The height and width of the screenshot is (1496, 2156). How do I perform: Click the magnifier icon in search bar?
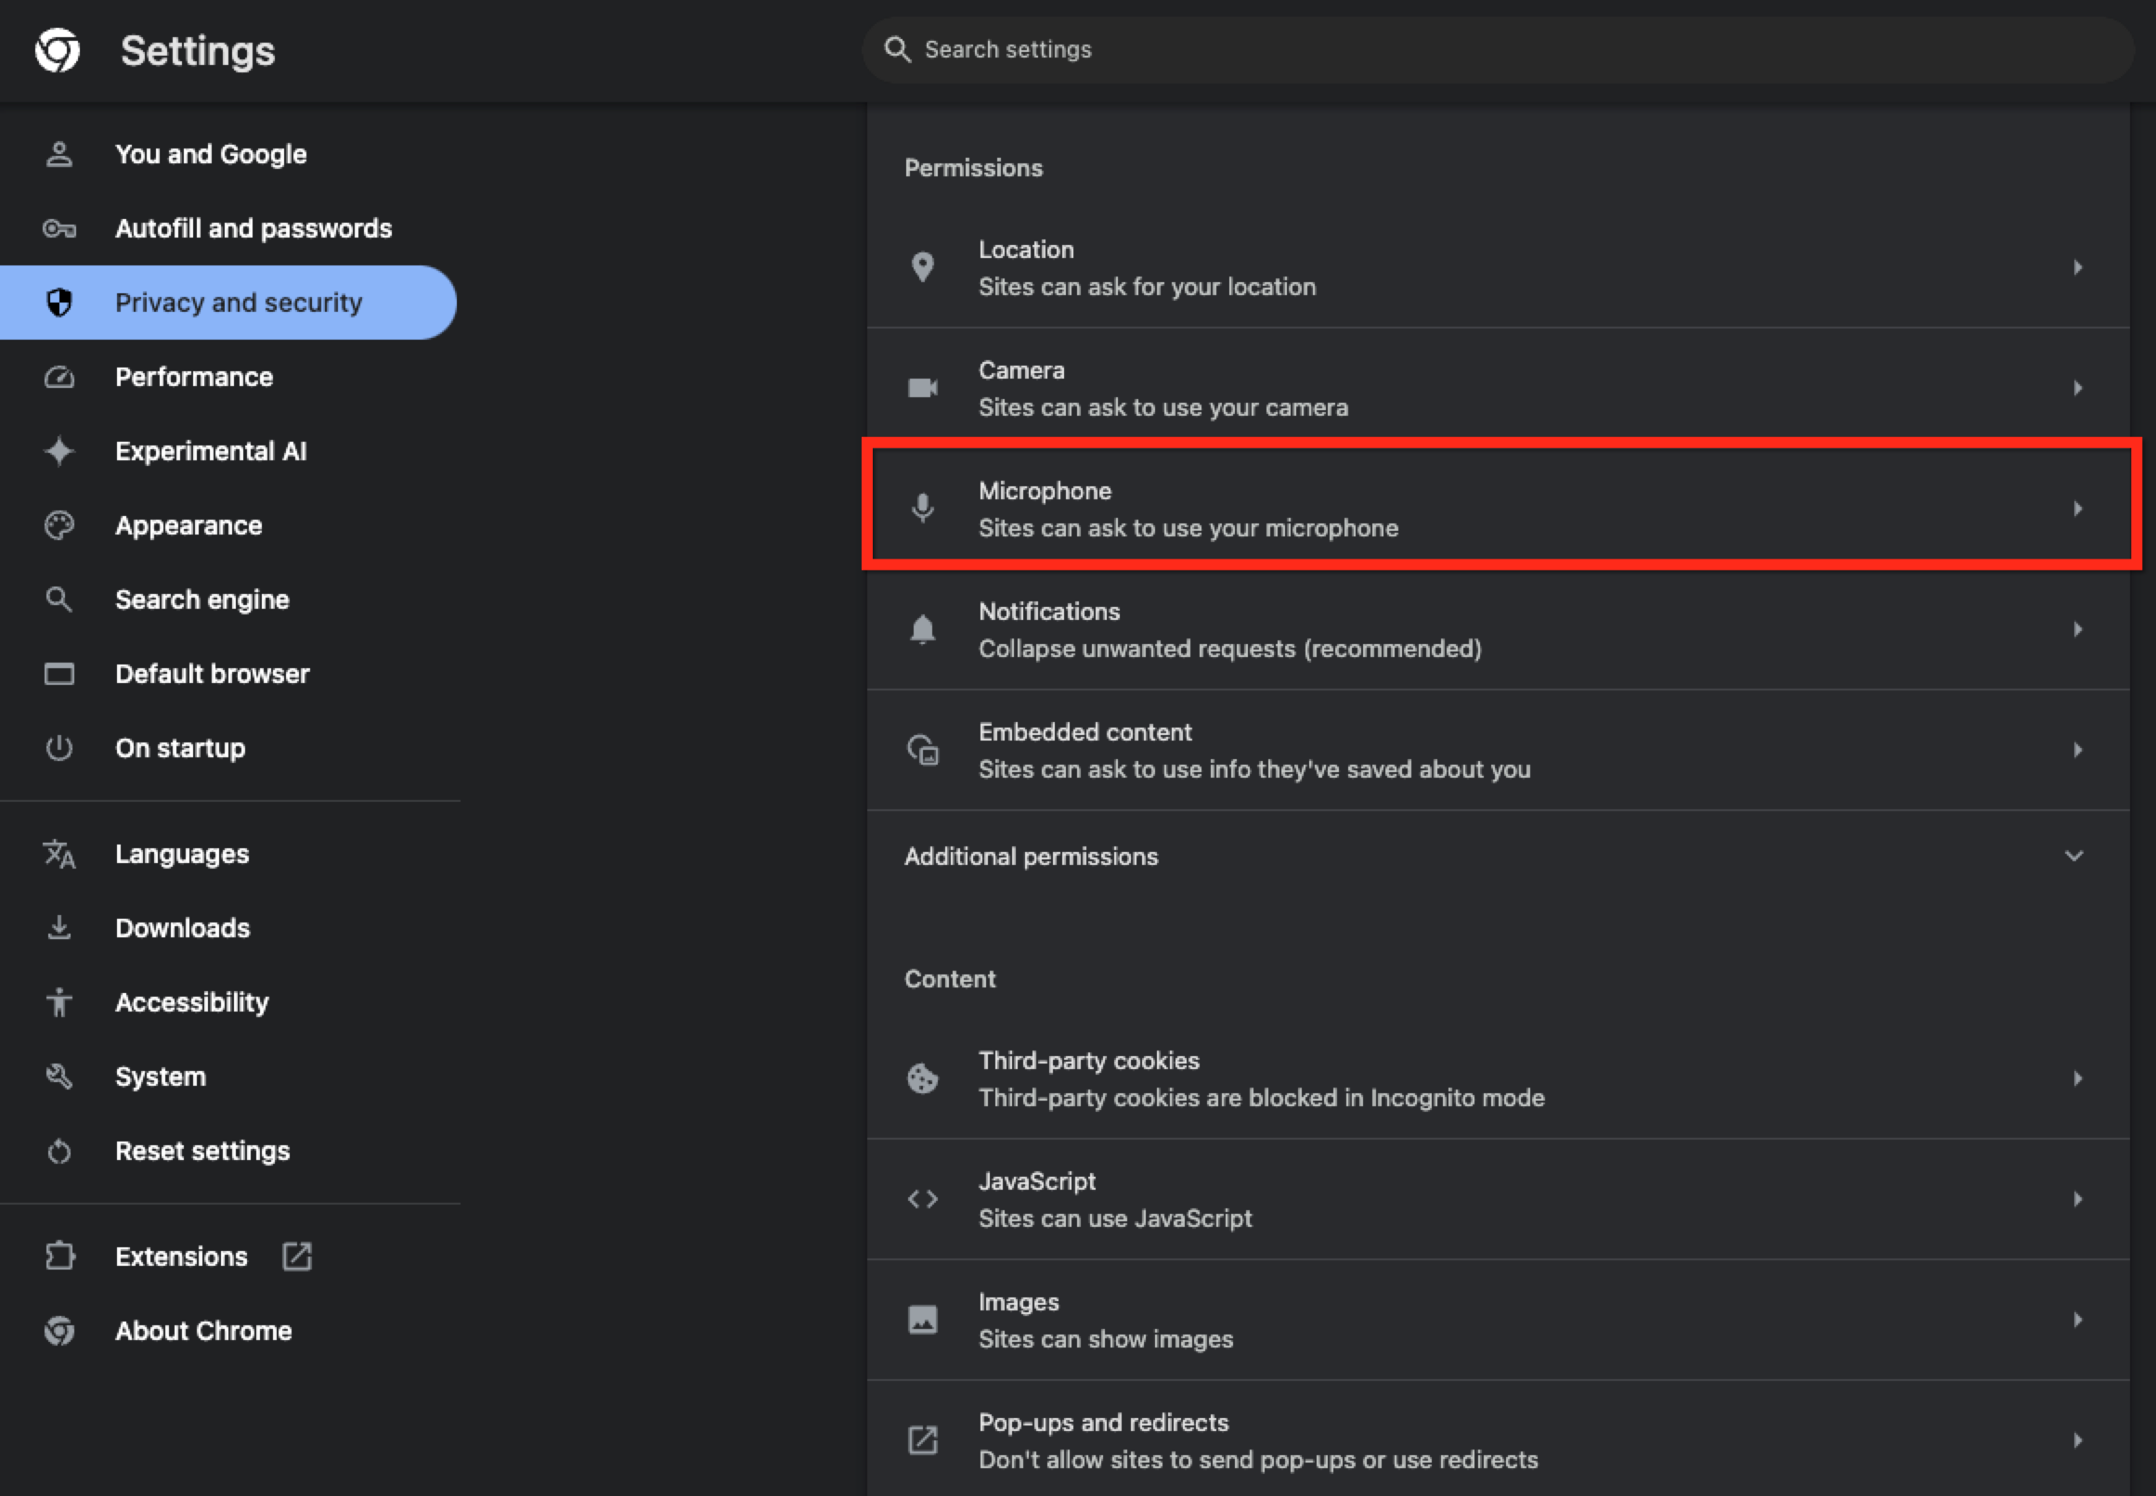tap(898, 50)
